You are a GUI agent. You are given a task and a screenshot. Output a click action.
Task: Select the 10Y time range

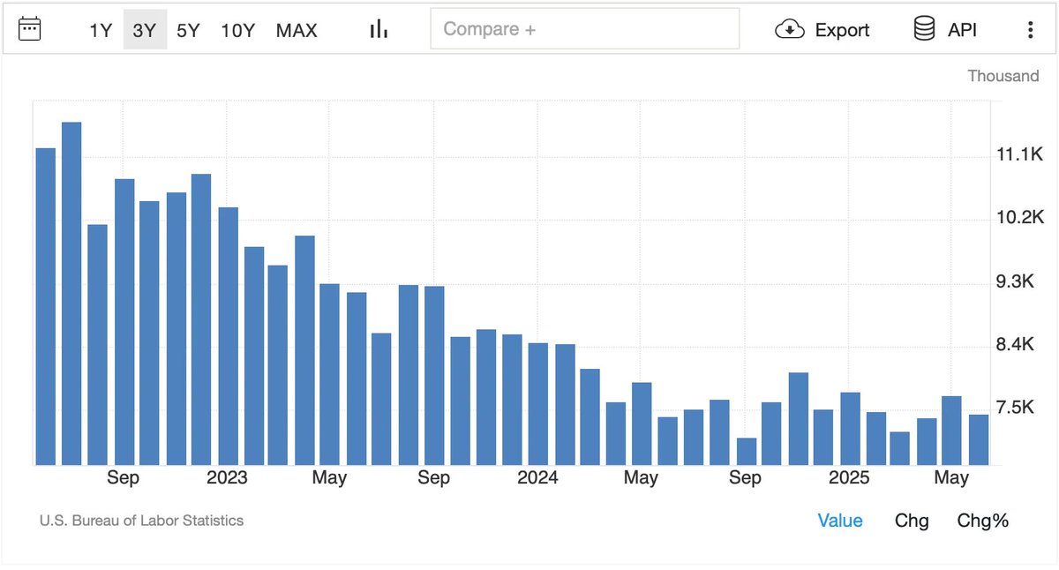pos(237,30)
